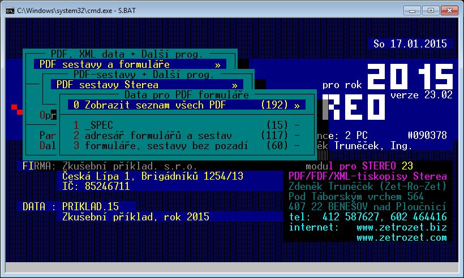The width and height of the screenshot is (464, 278).
Task: Click 'Zkušební příklad, rok 2015' line
Action: [x=136, y=216]
